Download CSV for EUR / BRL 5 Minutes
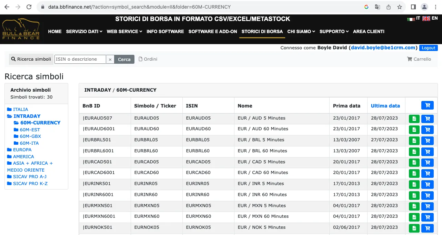The width and height of the screenshot is (442, 235). [414, 141]
